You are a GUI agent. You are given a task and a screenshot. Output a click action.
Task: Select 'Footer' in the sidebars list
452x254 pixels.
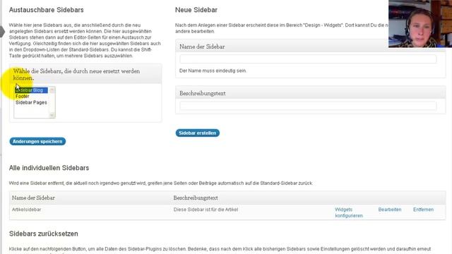[x=23, y=96]
